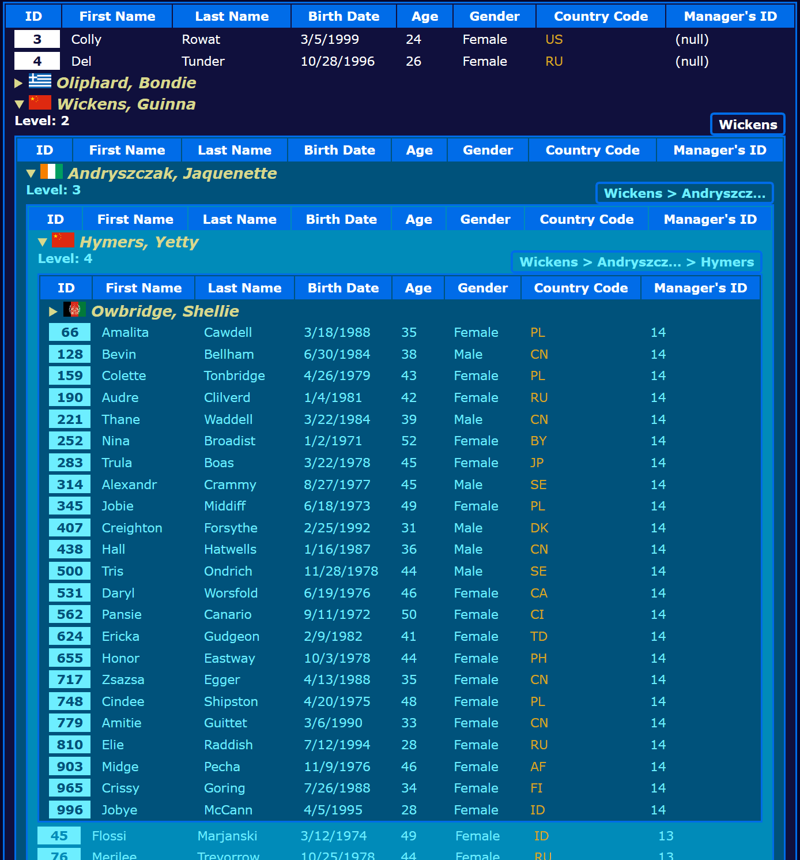The height and width of the screenshot is (860, 800).
Task: Click level 3 grid Country Code header
Action: tap(586, 219)
